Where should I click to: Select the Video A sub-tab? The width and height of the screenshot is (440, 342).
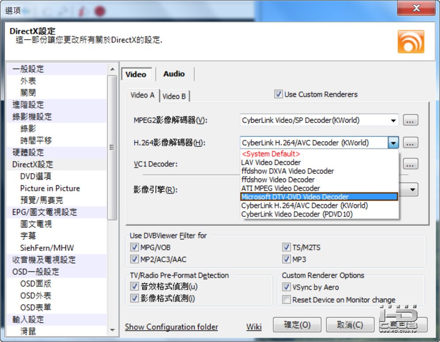pyautogui.click(x=142, y=95)
